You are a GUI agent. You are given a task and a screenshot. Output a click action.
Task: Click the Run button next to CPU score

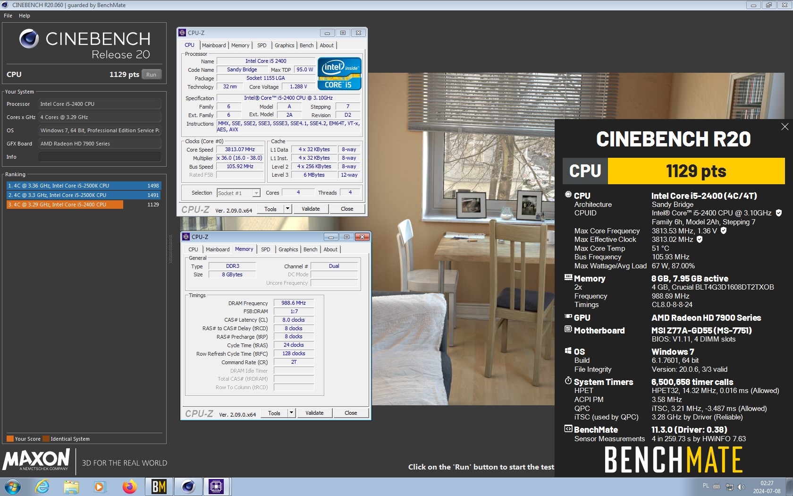(x=151, y=75)
